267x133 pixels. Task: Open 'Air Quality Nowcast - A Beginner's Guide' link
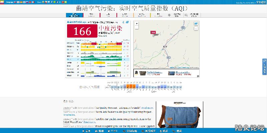click(x=118, y=108)
